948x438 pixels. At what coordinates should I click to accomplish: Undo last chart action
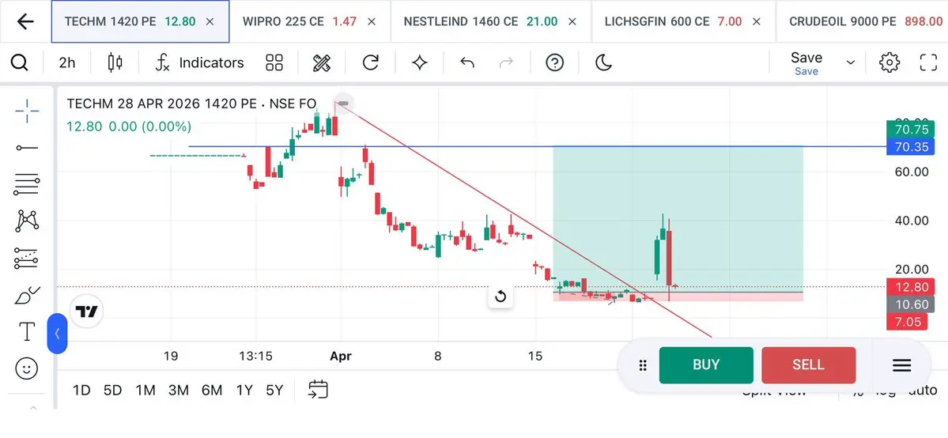pyautogui.click(x=467, y=62)
